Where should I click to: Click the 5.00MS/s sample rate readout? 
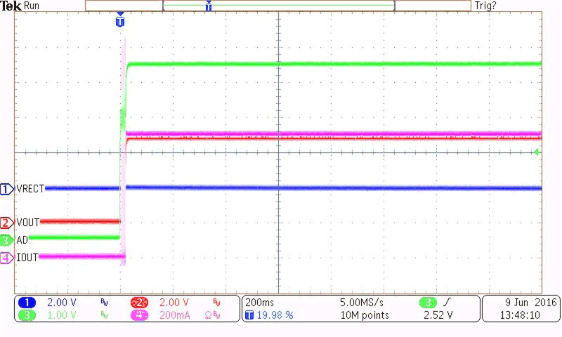pyautogui.click(x=362, y=303)
